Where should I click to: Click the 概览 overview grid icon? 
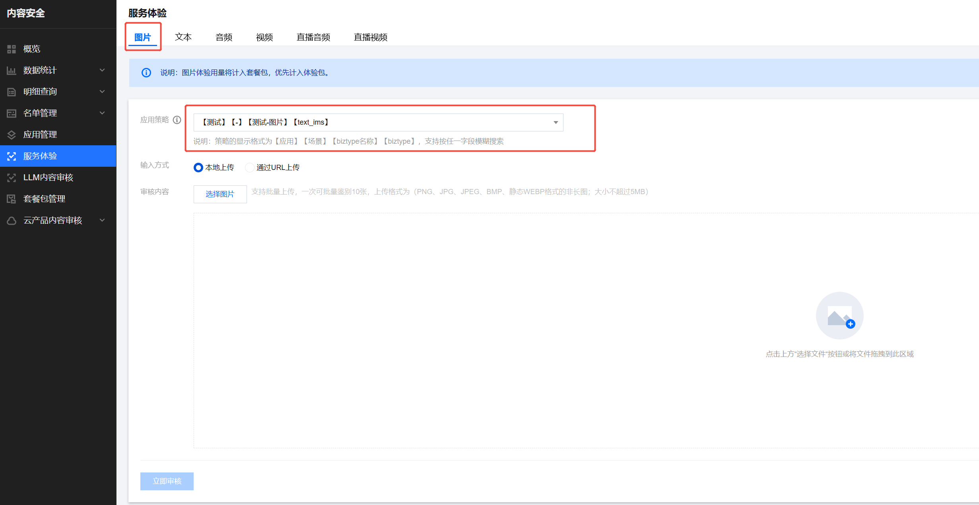click(12, 49)
